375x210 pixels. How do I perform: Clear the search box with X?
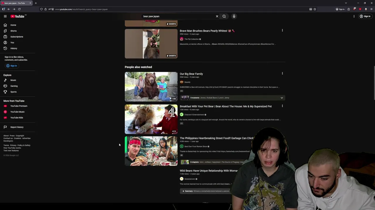click(x=217, y=16)
